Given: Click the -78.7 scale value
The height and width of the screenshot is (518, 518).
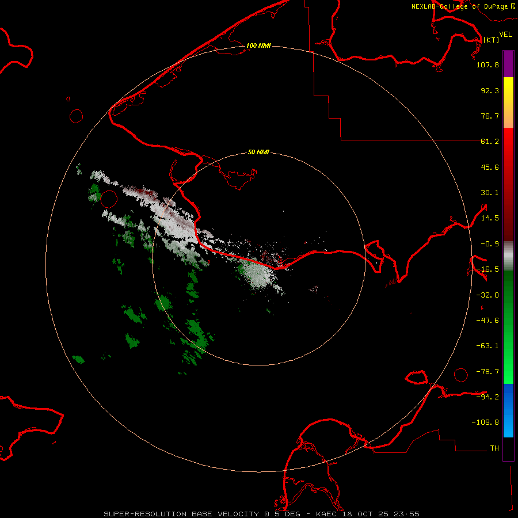Looking at the screenshot, I should (487, 372).
